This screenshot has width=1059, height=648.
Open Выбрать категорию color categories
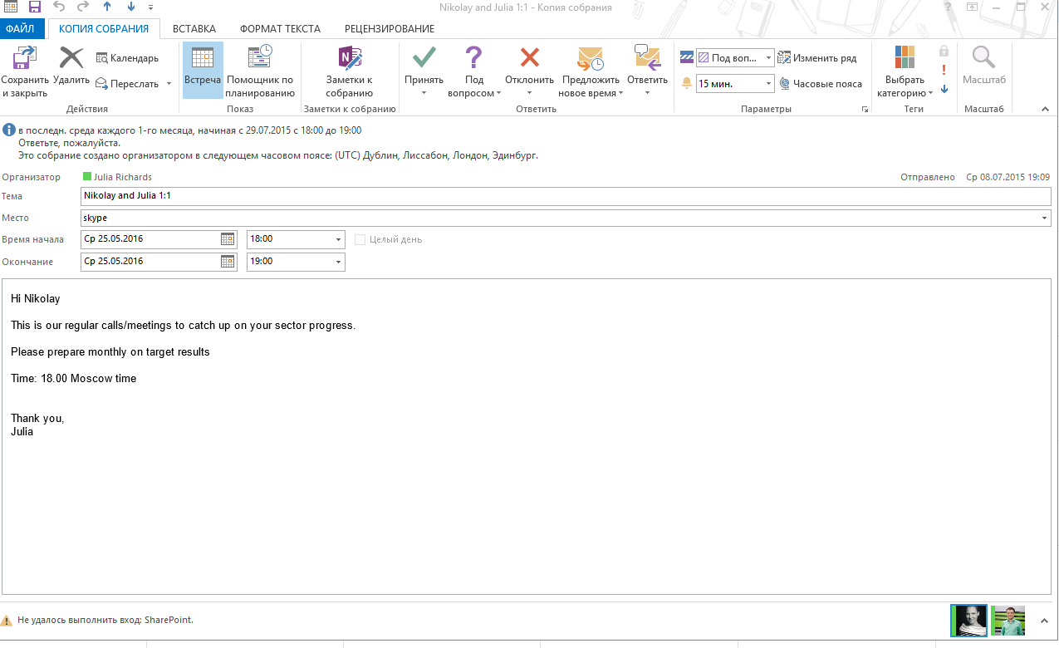(905, 71)
